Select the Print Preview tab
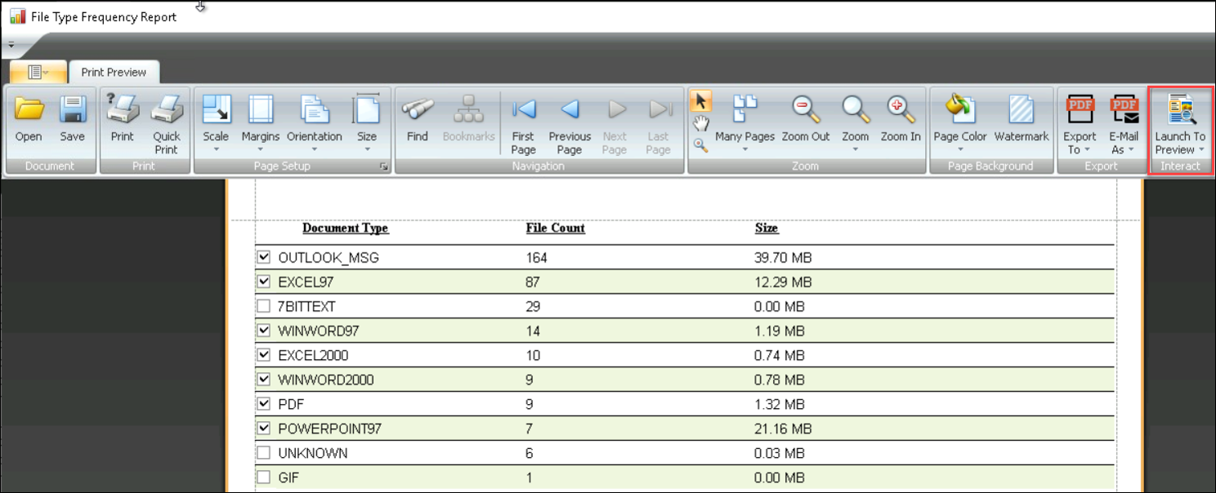This screenshot has width=1216, height=493. pos(114,73)
